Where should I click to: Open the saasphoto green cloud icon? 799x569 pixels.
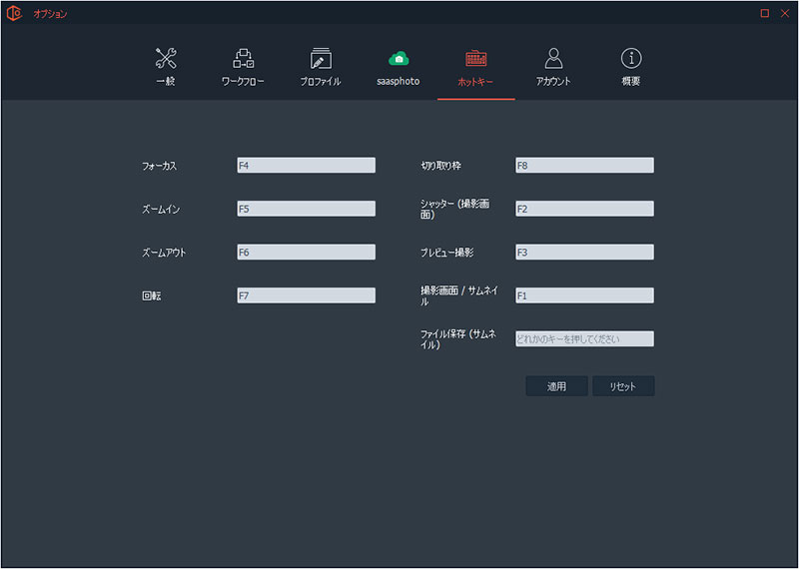click(399, 58)
